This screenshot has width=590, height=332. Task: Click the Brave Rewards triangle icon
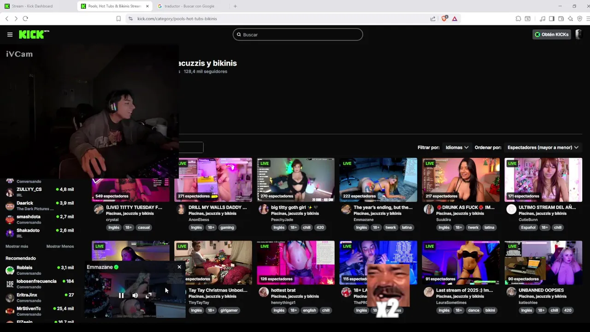click(454, 18)
